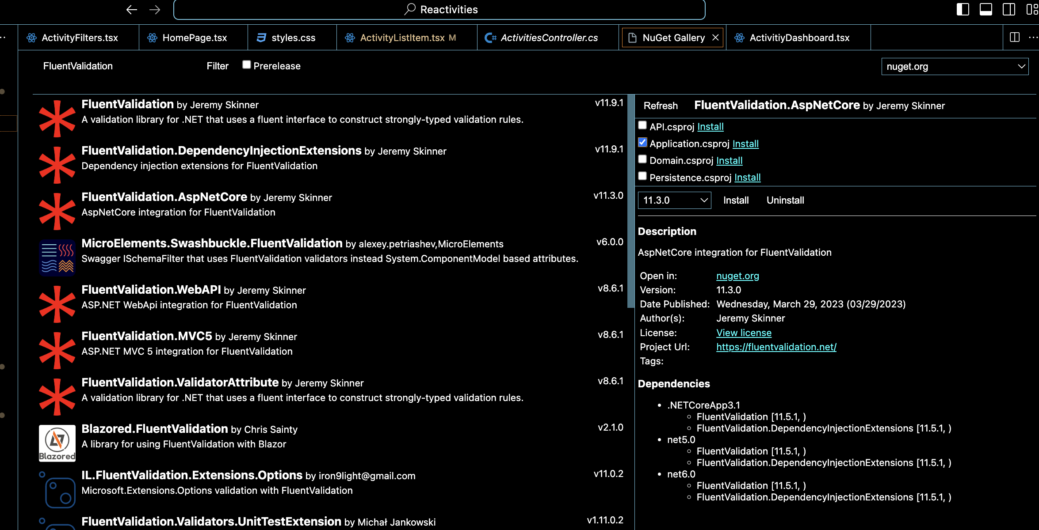Toggle bottom panel layout icon
Viewport: 1039px width, 530px height.
pyautogui.click(x=986, y=10)
